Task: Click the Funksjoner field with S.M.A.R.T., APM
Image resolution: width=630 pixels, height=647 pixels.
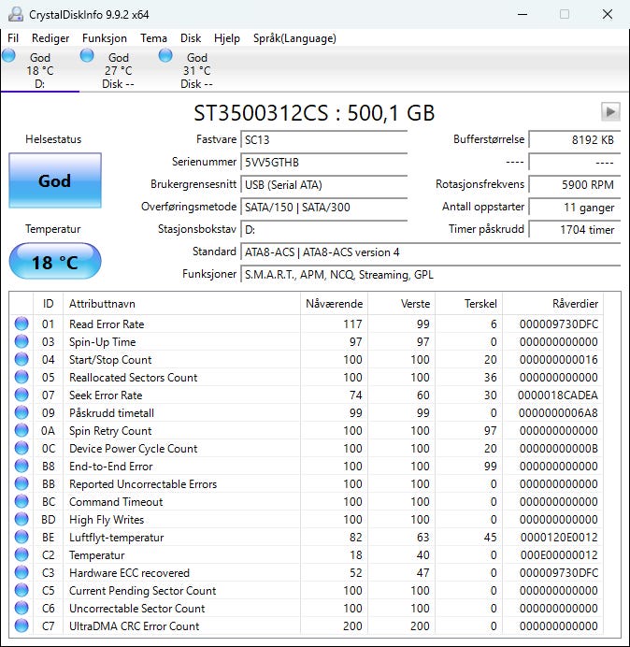Action: pos(431,274)
